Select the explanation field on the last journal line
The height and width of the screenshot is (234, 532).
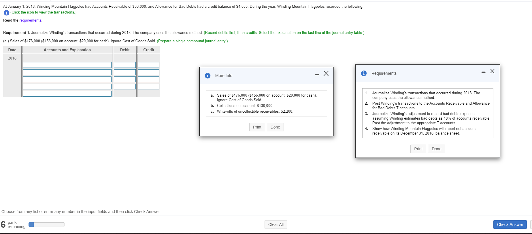(x=67, y=94)
